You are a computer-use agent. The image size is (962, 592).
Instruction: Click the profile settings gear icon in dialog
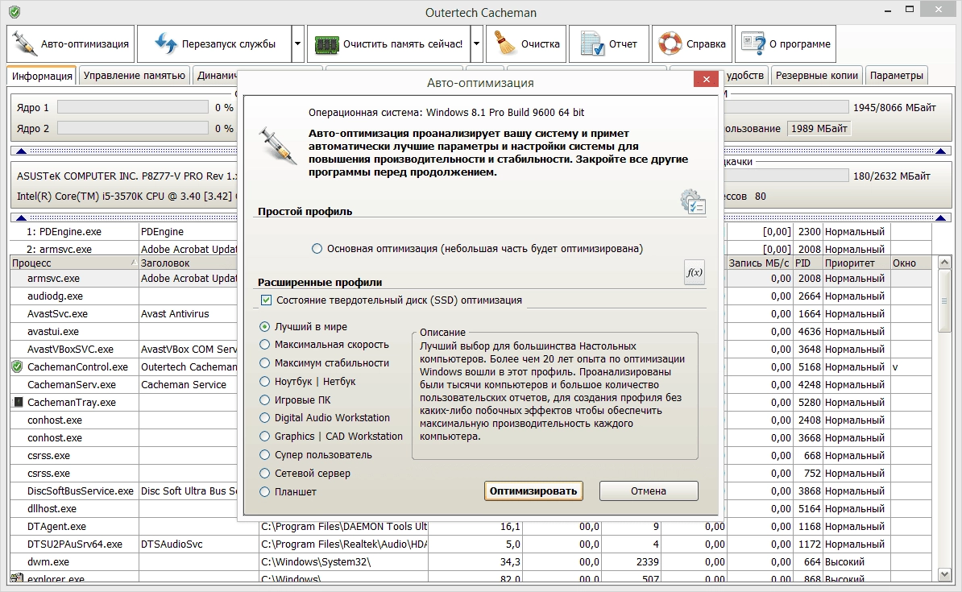pyautogui.click(x=693, y=201)
